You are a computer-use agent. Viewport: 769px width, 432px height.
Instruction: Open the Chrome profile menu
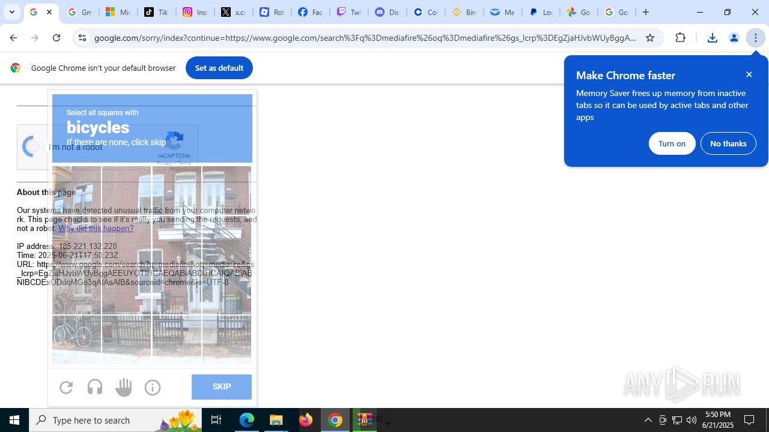pos(734,38)
